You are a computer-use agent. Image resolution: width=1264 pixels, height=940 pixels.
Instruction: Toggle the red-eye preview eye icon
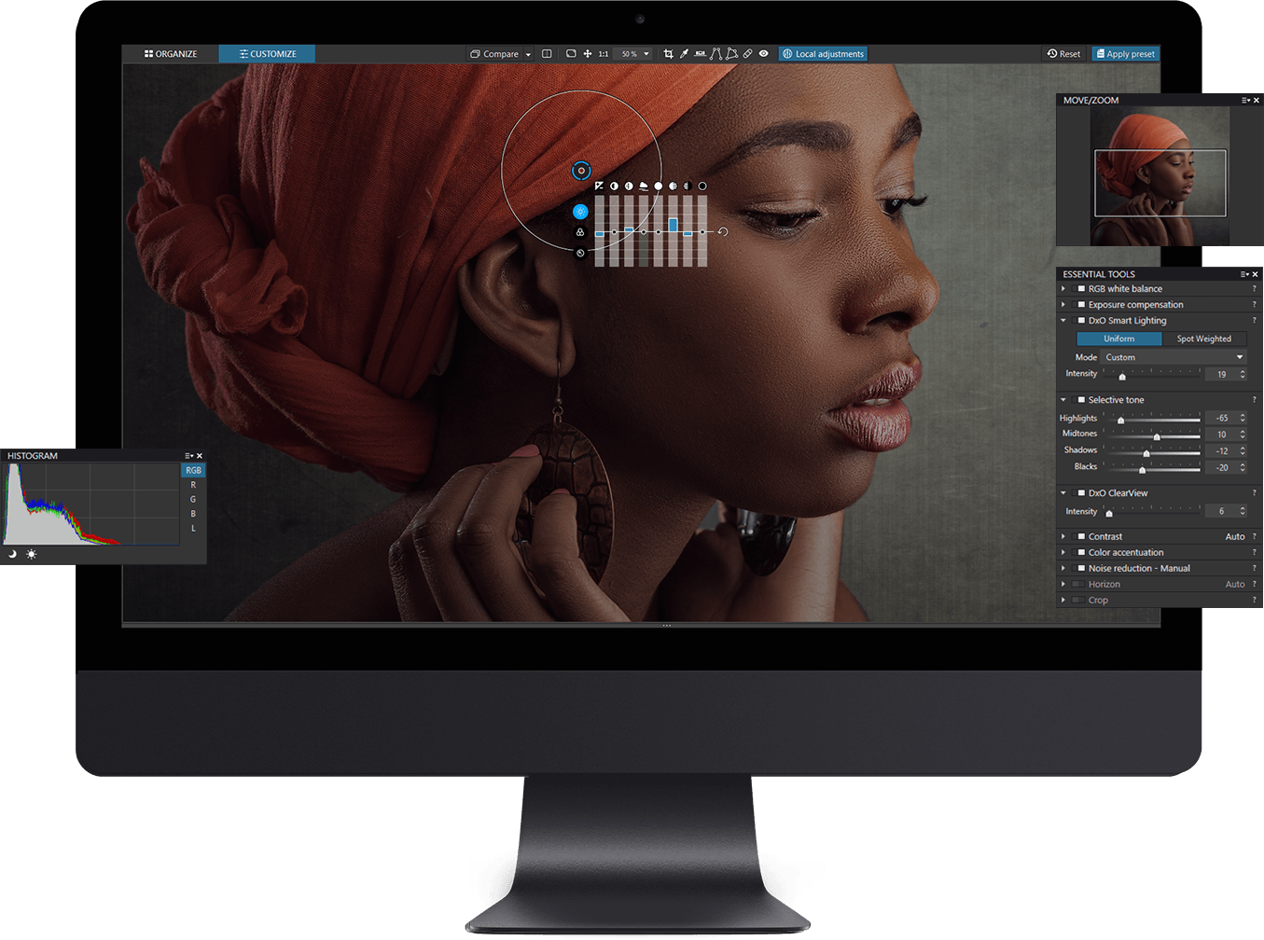pyautogui.click(x=764, y=54)
